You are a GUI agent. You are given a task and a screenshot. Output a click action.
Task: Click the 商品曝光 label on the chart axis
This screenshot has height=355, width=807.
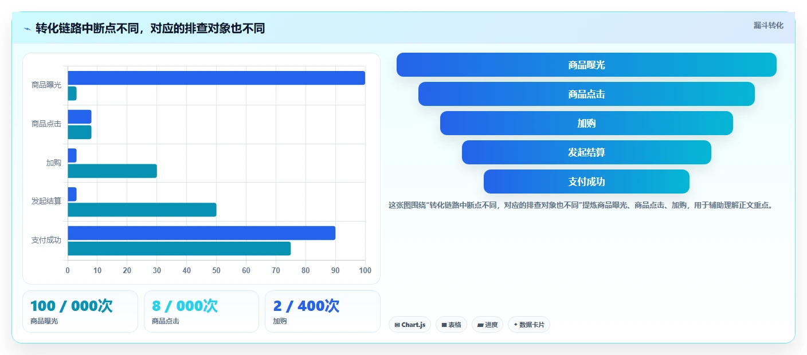(46, 85)
